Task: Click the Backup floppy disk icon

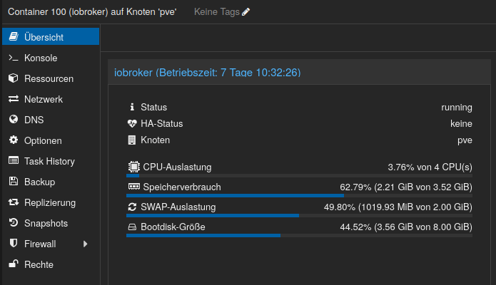Action: pyautogui.click(x=13, y=182)
